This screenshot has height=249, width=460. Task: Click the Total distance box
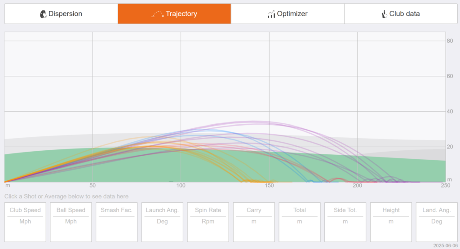coord(300,222)
